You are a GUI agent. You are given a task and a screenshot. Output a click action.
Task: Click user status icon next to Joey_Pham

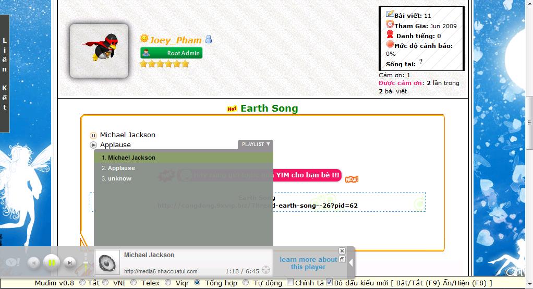coord(209,40)
